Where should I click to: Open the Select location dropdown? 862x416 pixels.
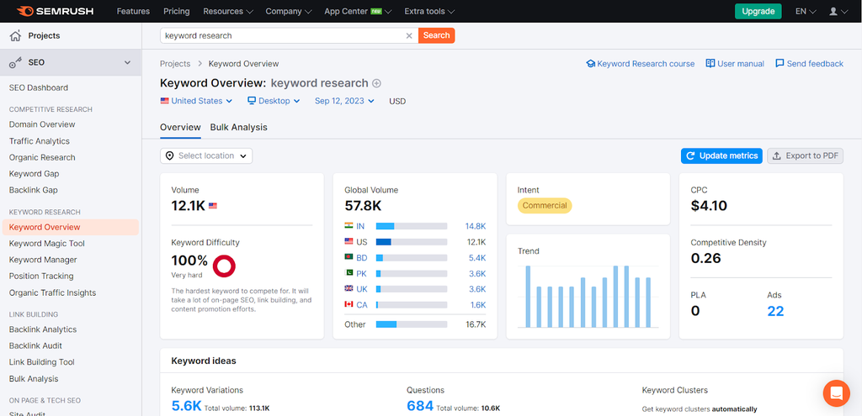coord(206,155)
